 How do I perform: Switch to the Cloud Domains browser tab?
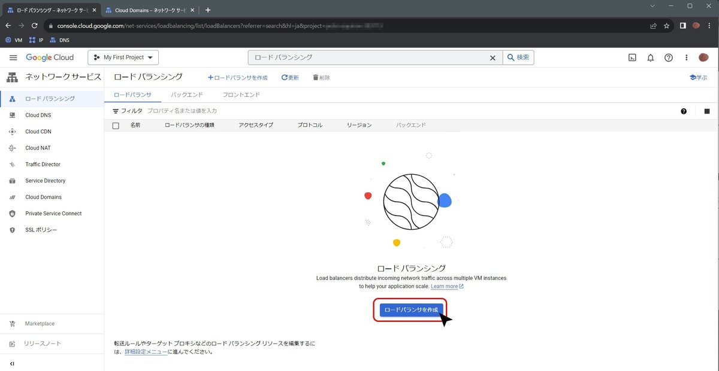150,10
